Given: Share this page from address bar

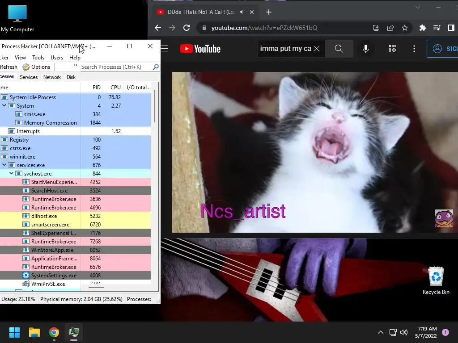Looking at the screenshot, I should click(390, 28).
